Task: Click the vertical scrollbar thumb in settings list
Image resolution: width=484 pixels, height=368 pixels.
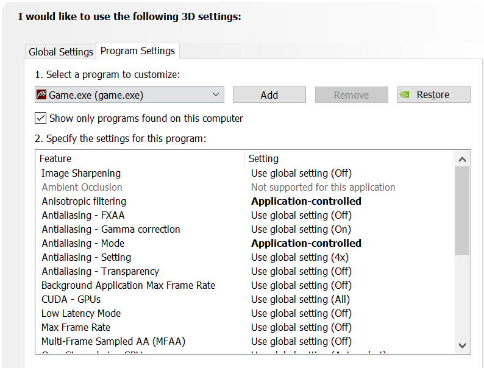Action: click(463, 210)
